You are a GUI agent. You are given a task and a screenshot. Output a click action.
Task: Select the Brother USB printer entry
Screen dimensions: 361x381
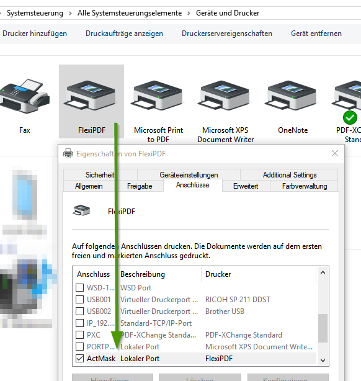225,312
